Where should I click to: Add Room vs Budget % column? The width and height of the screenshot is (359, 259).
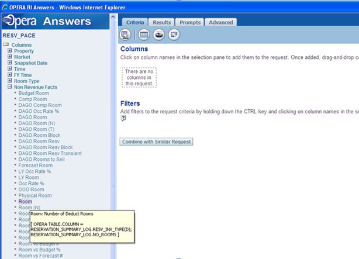(x=39, y=250)
